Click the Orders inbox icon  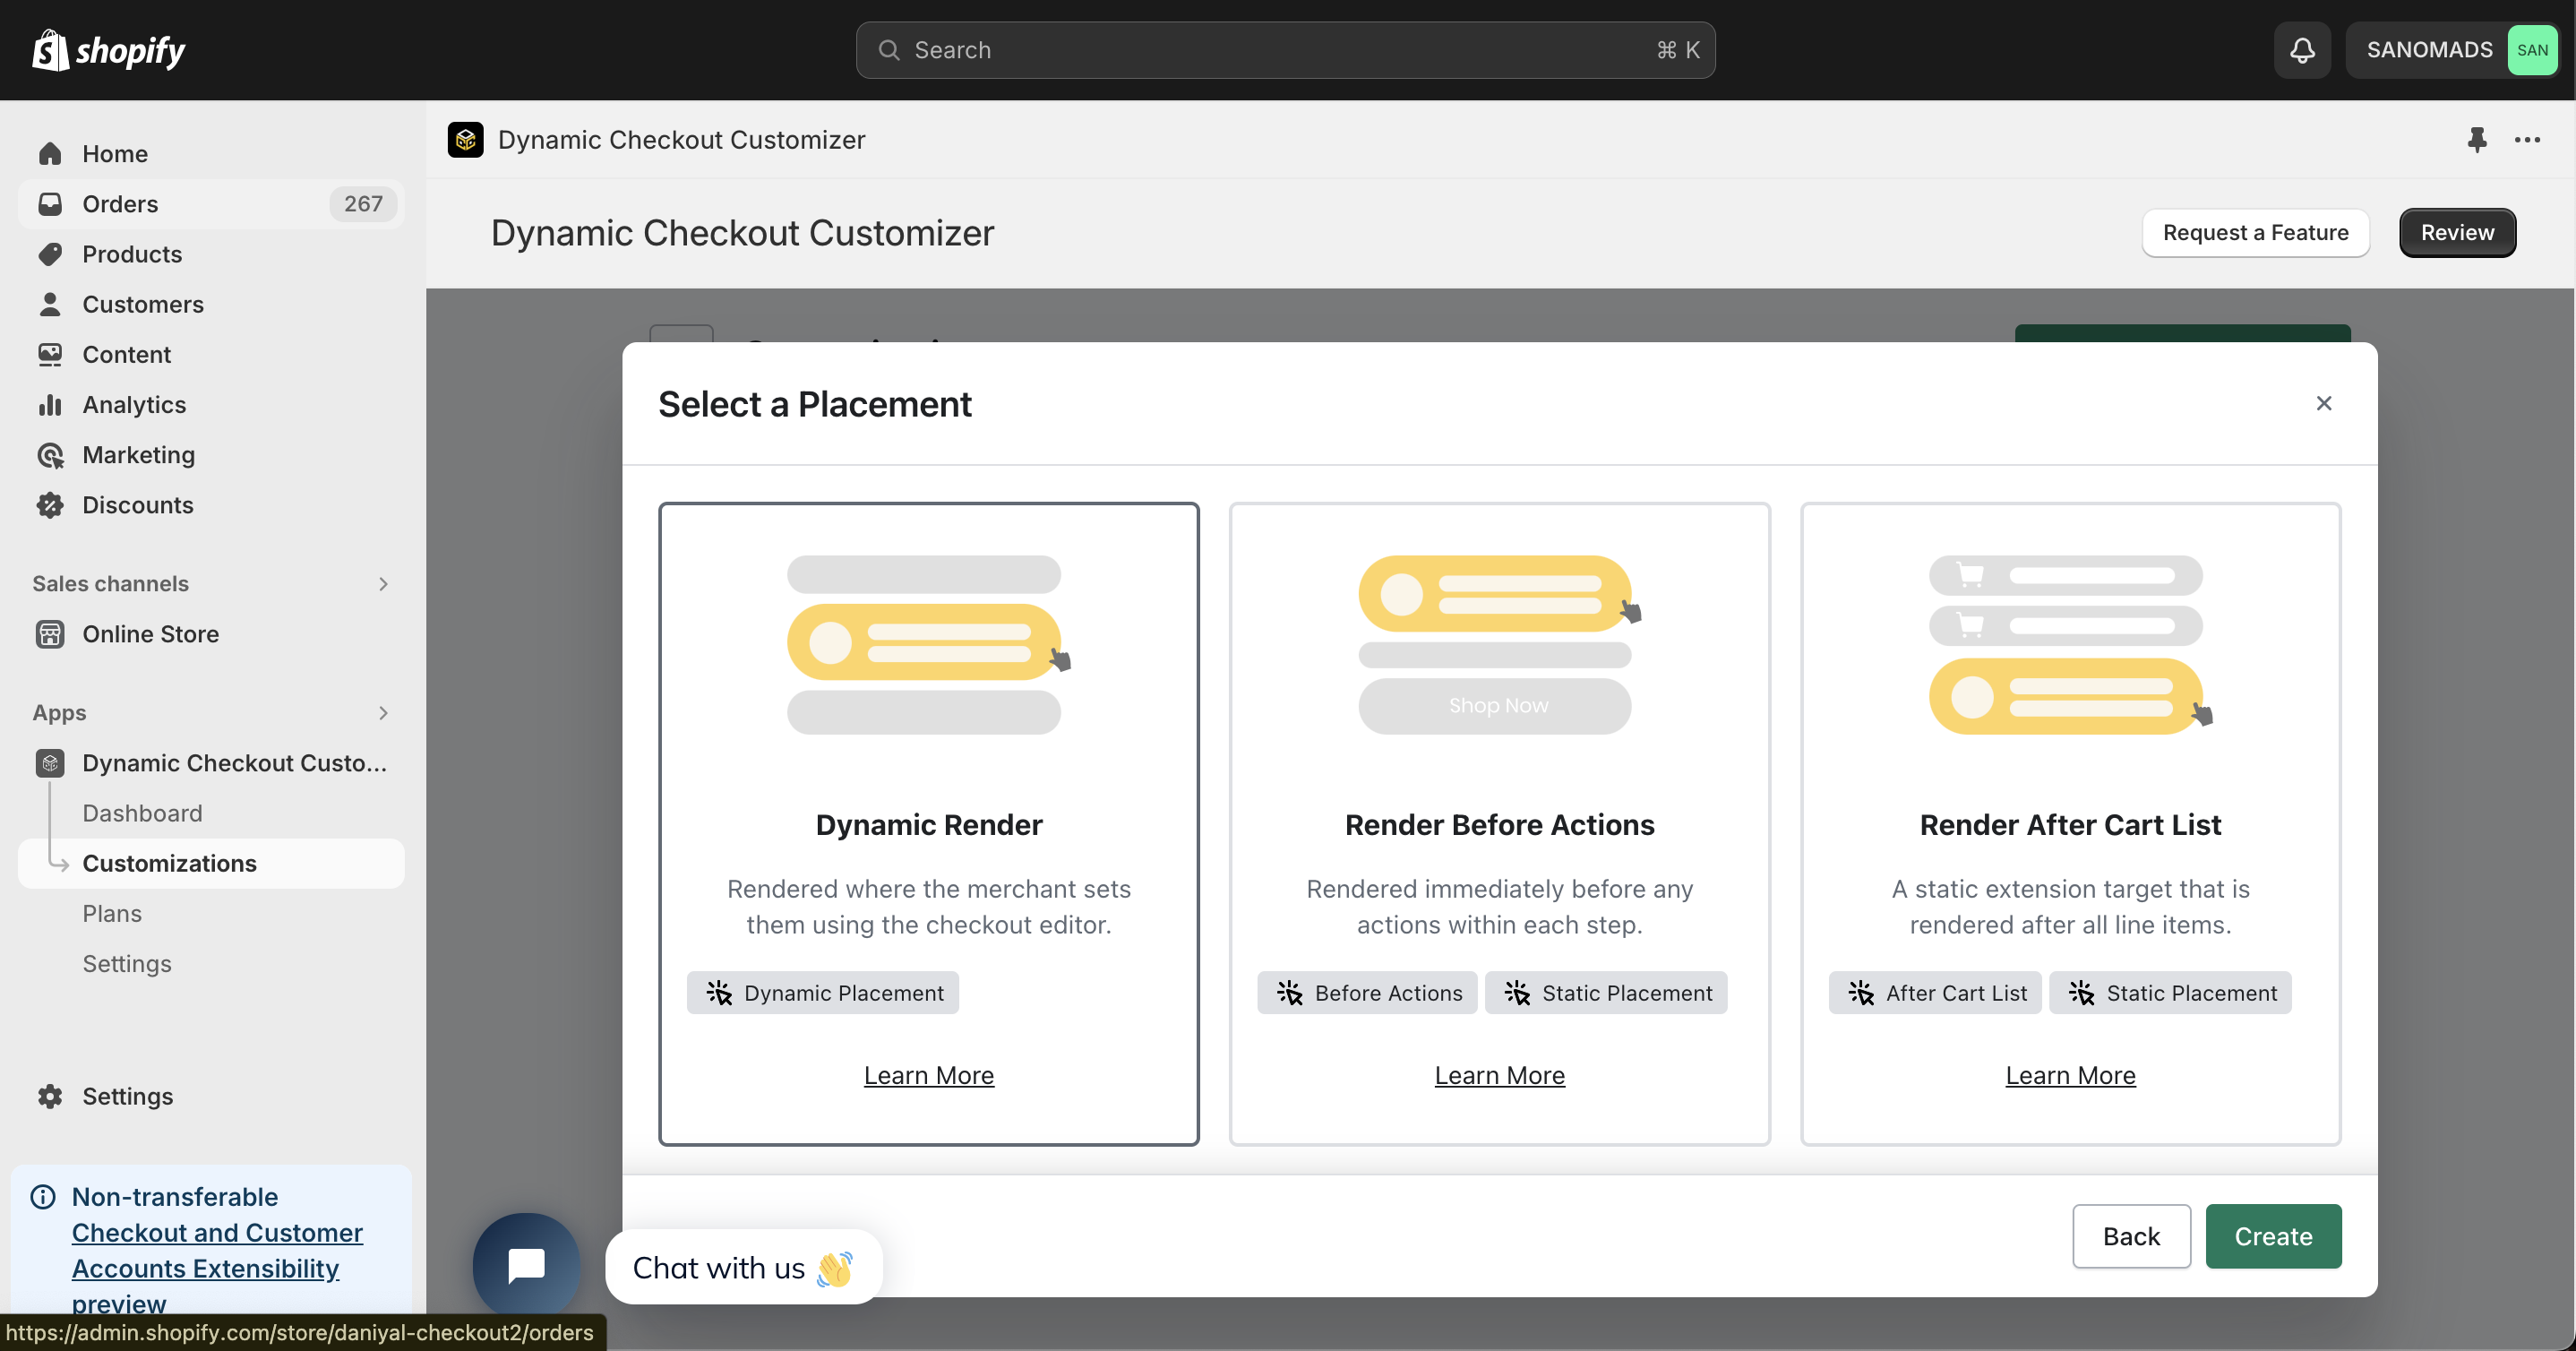pos(50,204)
